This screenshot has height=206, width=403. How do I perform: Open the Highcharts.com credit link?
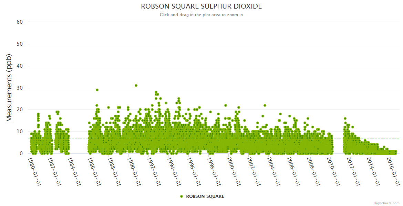click(386, 203)
